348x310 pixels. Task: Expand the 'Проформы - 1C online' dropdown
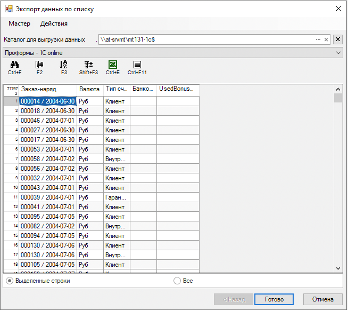click(338, 53)
